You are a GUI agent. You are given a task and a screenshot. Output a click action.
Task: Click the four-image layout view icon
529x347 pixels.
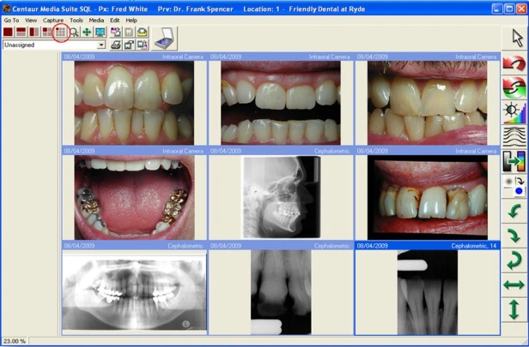pyautogui.click(x=47, y=32)
